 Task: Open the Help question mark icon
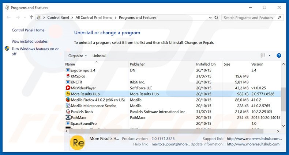coord(279,55)
